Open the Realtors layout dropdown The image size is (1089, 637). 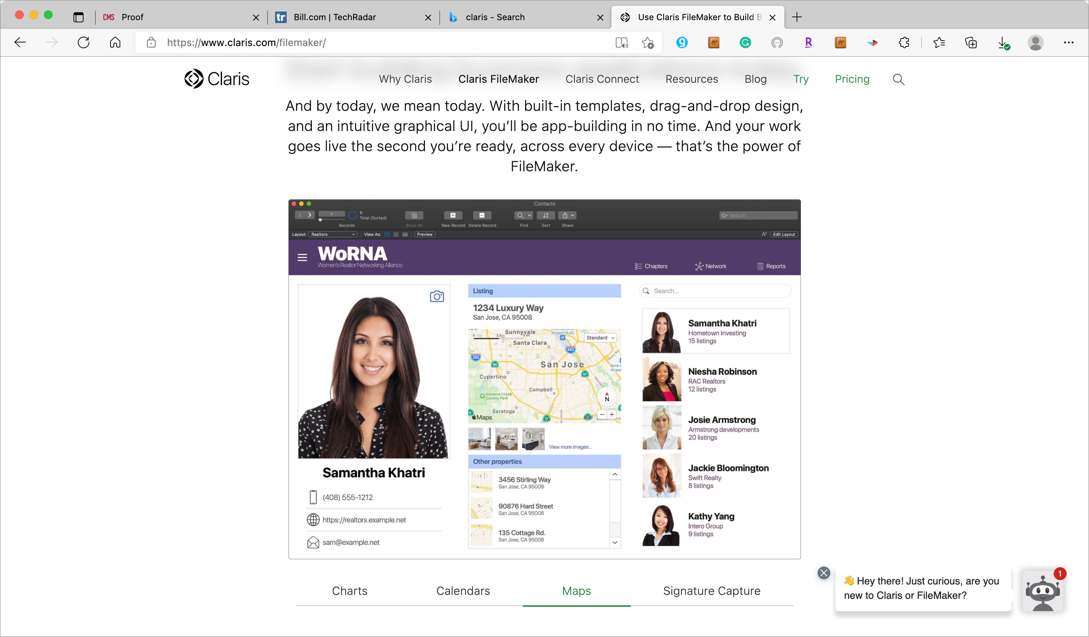pos(332,235)
